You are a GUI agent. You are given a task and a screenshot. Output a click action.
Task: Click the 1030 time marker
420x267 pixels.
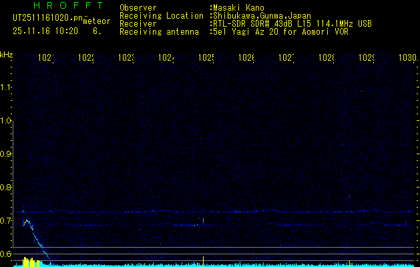tap(407, 58)
